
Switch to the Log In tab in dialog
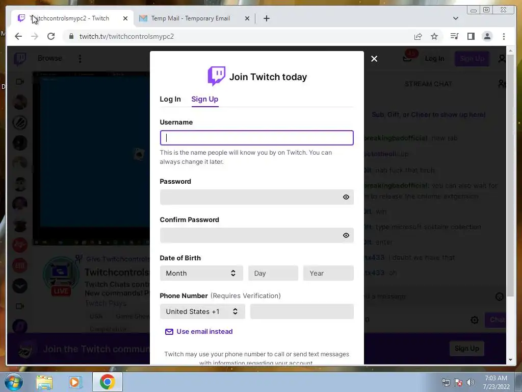pos(170,99)
